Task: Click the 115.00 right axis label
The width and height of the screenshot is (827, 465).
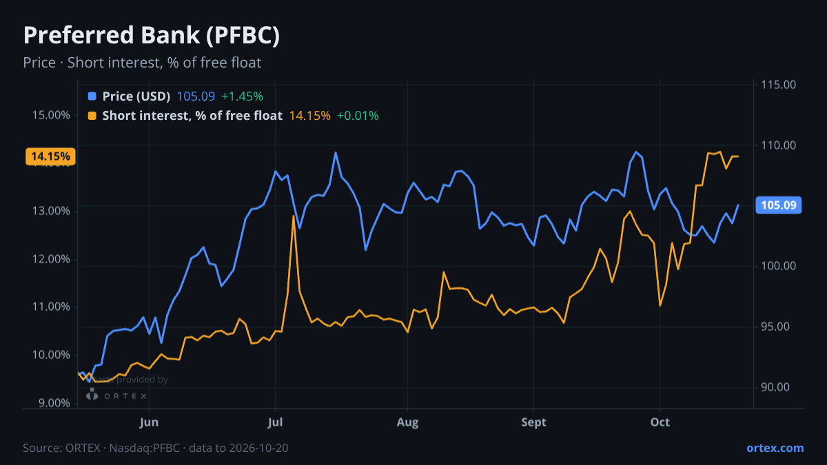Action: [x=779, y=85]
